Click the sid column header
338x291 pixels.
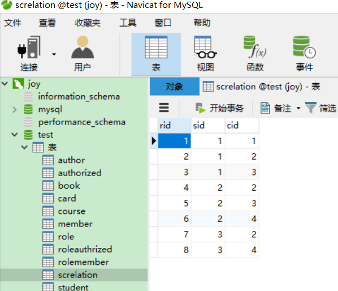pos(208,125)
